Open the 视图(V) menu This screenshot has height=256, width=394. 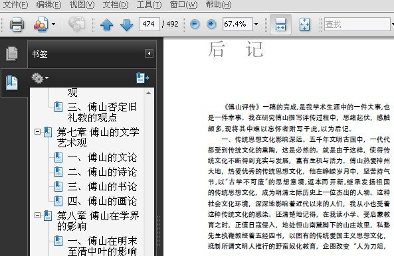[82, 5]
